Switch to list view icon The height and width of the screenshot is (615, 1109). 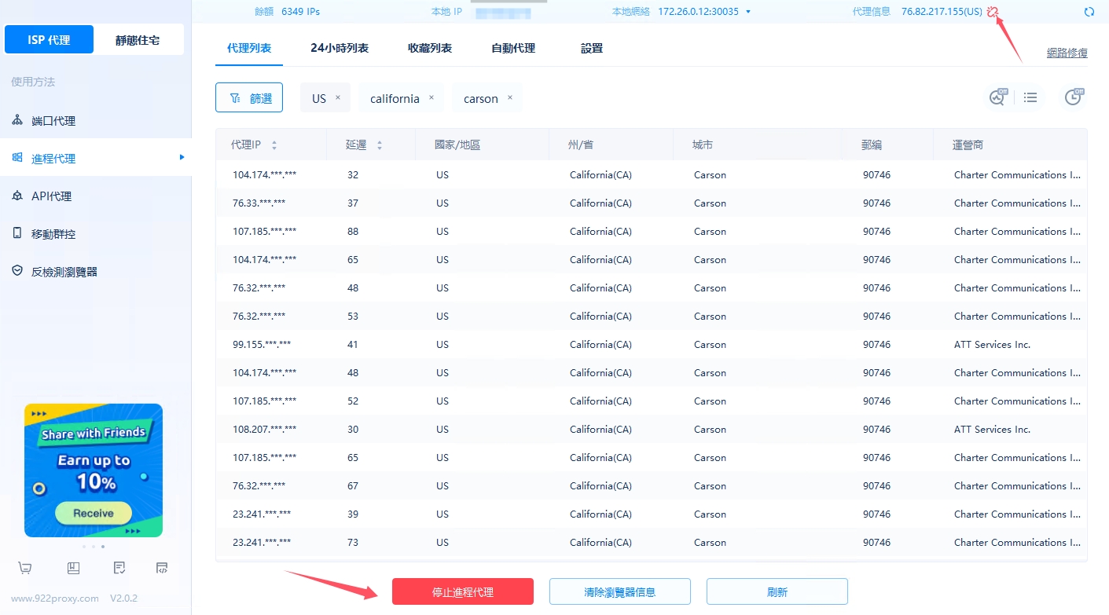click(x=1030, y=97)
